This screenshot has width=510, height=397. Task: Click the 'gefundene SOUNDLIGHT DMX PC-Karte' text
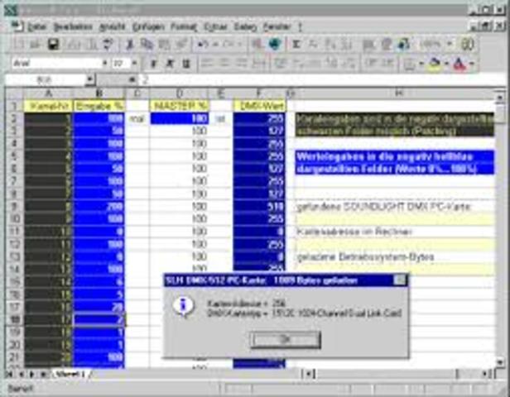tap(383, 207)
